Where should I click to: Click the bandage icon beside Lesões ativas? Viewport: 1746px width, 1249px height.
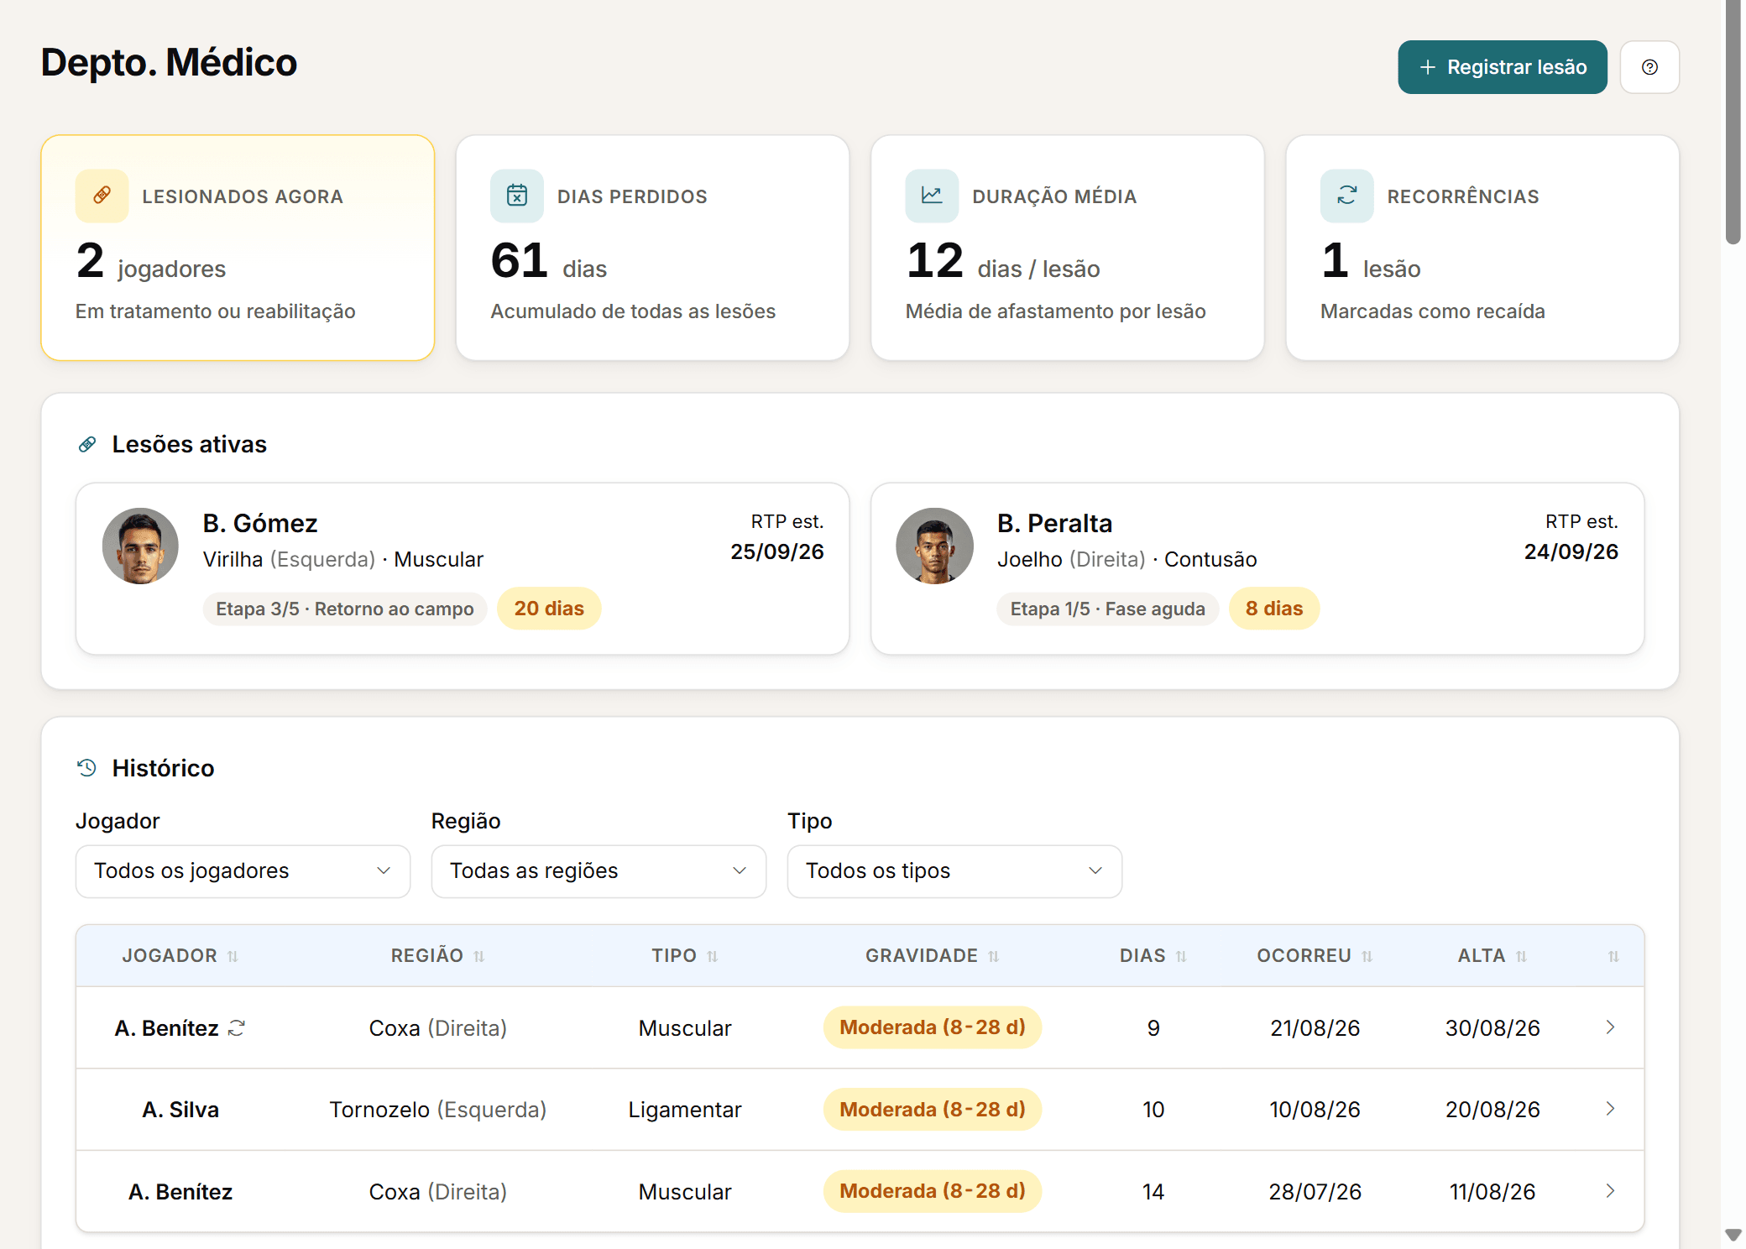tap(86, 444)
